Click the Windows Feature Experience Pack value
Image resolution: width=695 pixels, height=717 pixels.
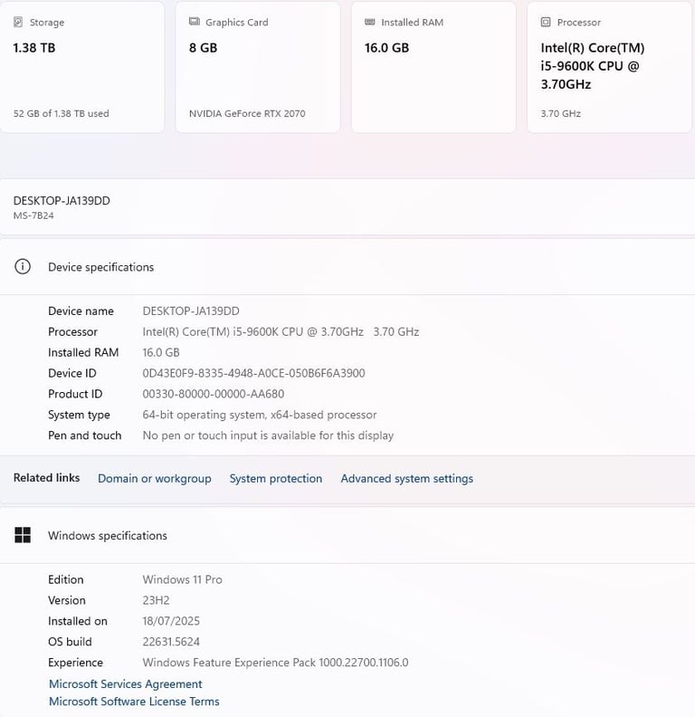[x=275, y=662]
